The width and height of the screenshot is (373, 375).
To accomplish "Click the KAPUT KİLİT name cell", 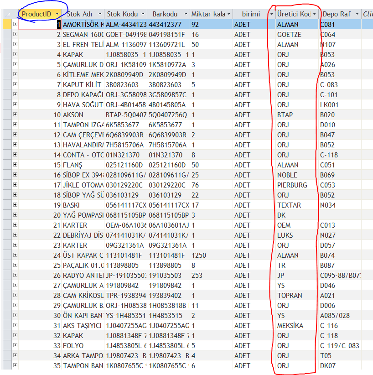I will click(83, 85).
